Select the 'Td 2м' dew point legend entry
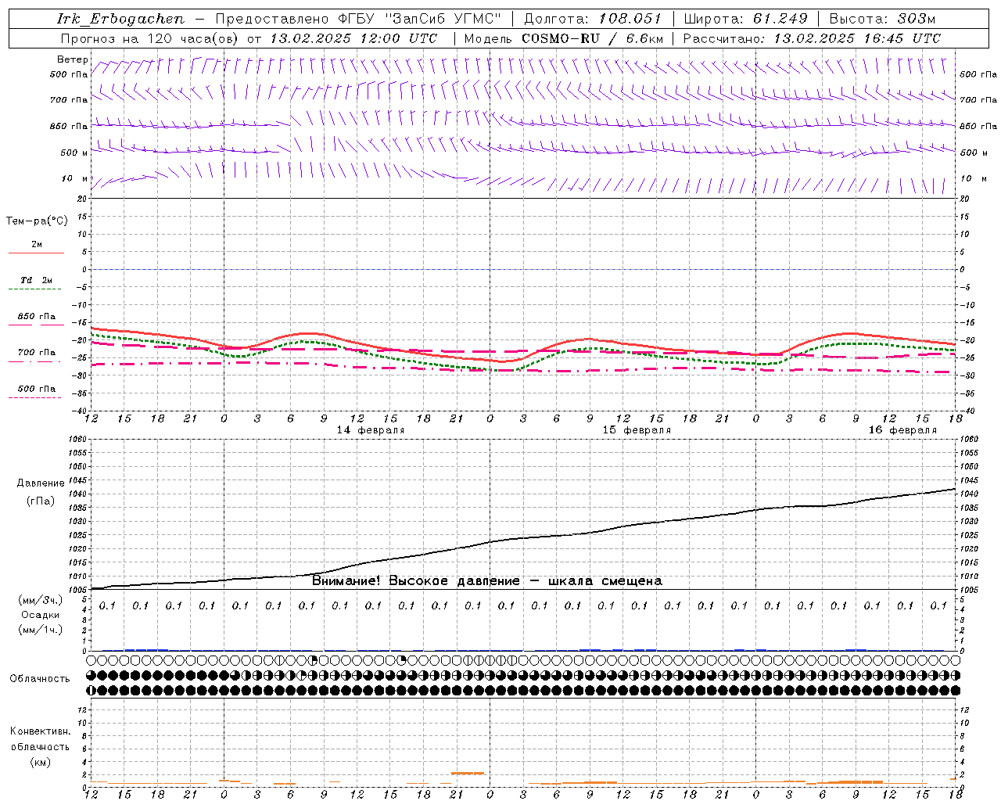The width and height of the screenshot is (1001, 801). [36, 280]
